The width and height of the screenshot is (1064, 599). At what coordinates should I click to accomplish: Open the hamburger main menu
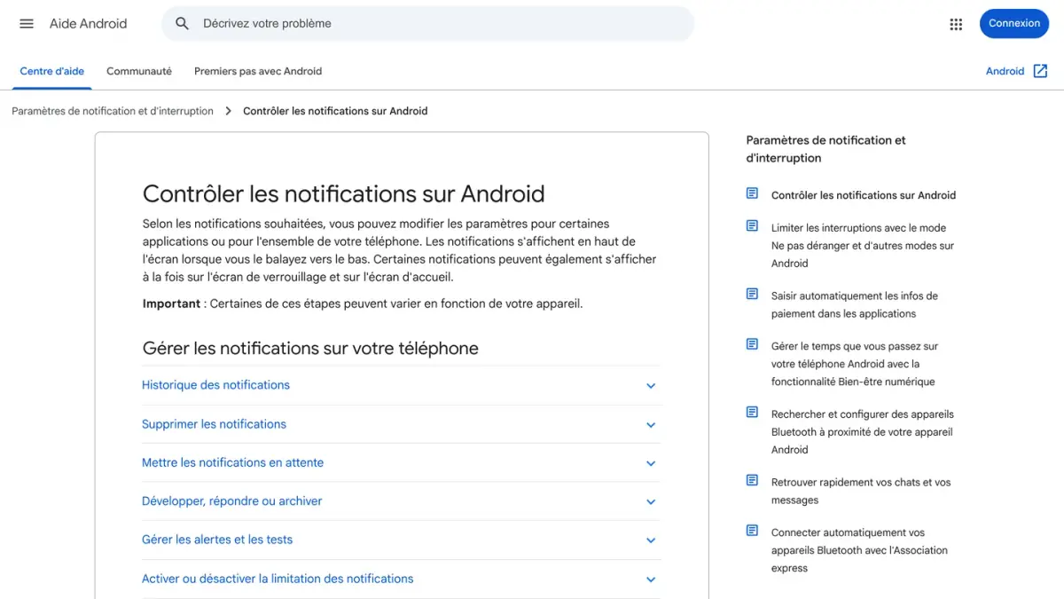coord(27,24)
